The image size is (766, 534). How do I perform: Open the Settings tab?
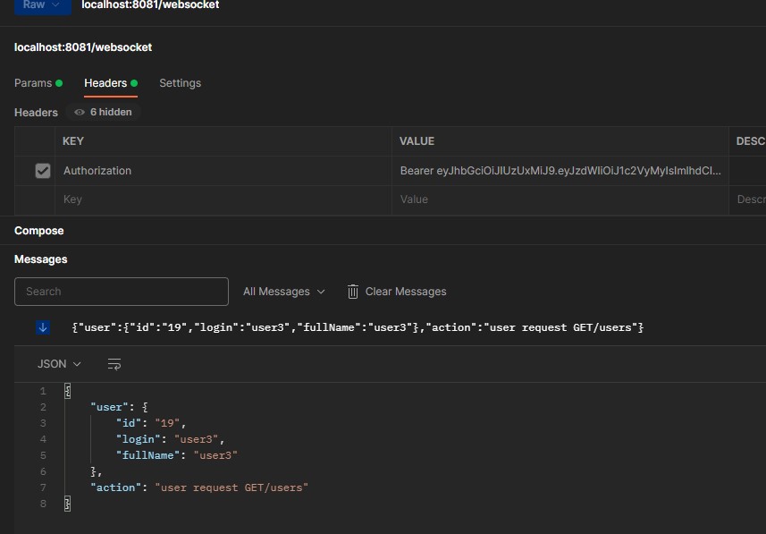tap(180, 83)
